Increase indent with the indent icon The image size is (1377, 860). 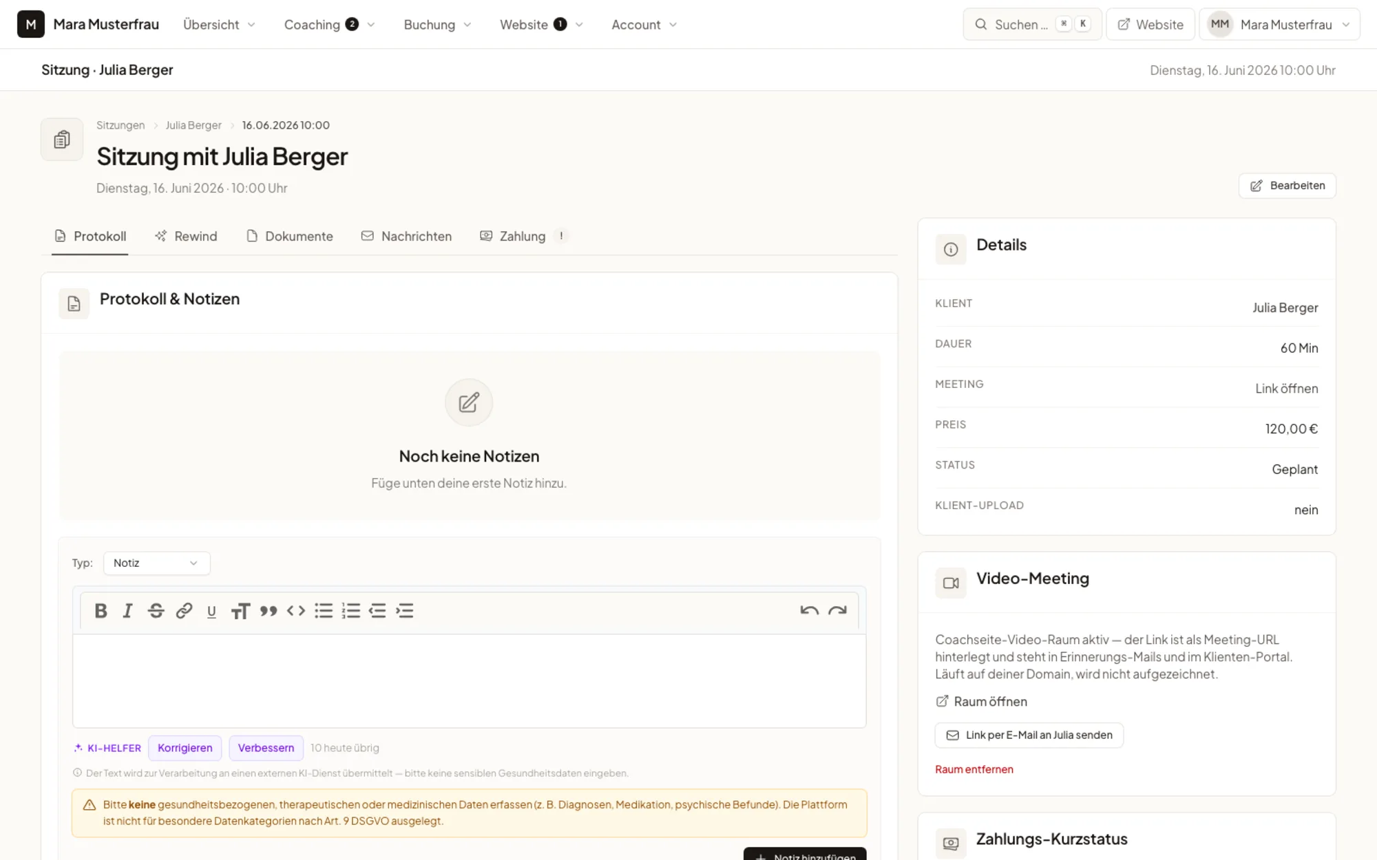pos(405,611)
